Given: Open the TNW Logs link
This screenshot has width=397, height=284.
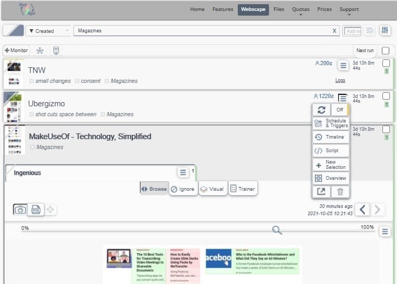Looking at the screenshot, I should (x=340, y=80).
